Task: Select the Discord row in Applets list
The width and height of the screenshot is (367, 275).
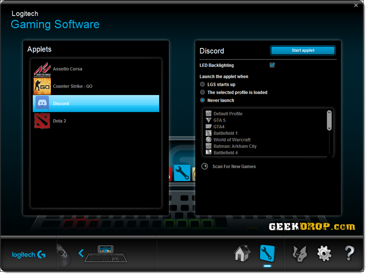Action: click(96, 104)
